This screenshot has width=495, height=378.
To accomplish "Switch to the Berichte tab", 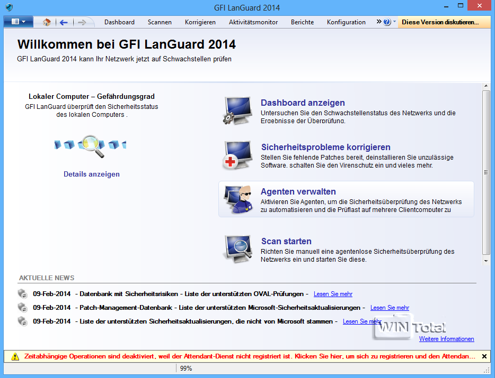I will (x=302, y=22).
